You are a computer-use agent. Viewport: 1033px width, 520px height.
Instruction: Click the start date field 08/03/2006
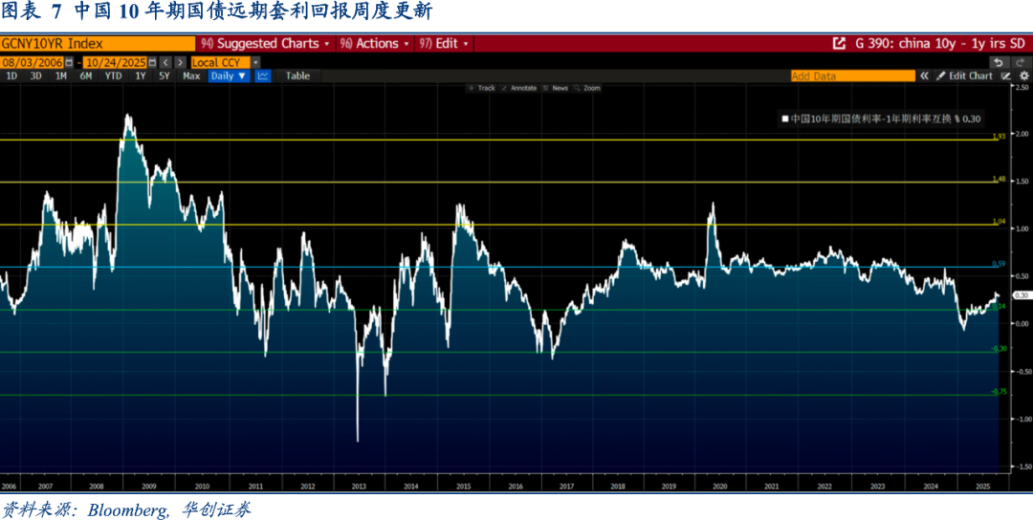click(33, 62)
